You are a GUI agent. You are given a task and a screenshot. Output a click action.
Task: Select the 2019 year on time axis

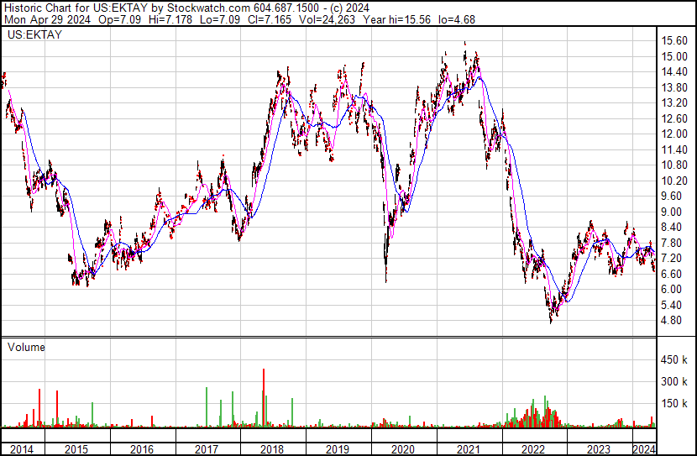pos(338,450)
